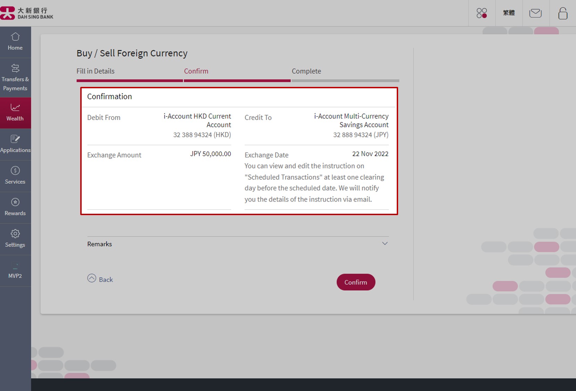Click the Exchange Date label

(266, 155)
